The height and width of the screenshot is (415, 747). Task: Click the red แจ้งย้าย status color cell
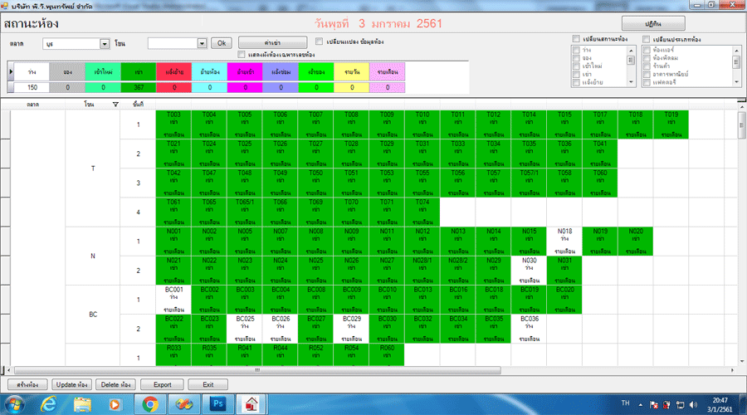click(173, 72)
